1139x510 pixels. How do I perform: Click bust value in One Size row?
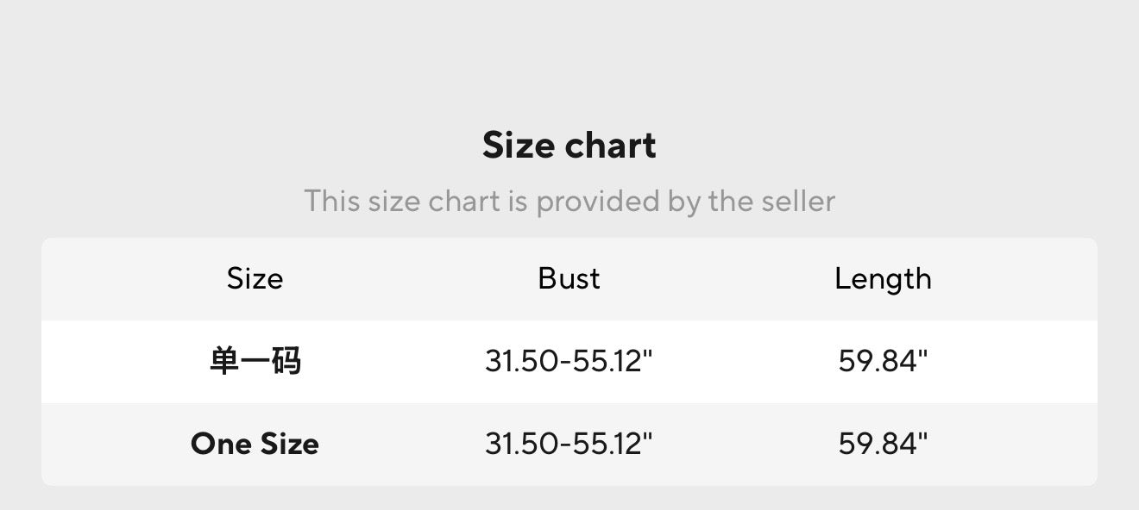tap(569, 444)
